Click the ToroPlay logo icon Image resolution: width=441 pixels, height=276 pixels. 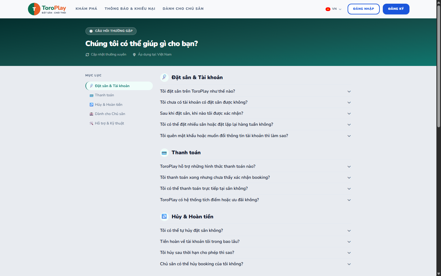34,9
